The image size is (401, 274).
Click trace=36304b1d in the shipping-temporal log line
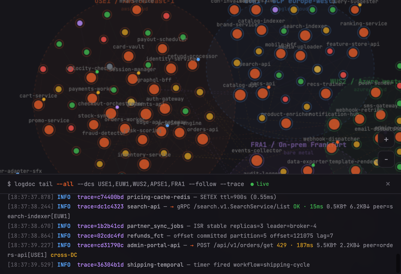pos(101,265)
